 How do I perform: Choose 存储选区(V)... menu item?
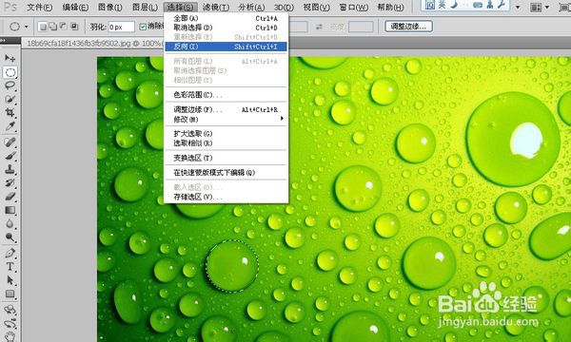[226, 197]
